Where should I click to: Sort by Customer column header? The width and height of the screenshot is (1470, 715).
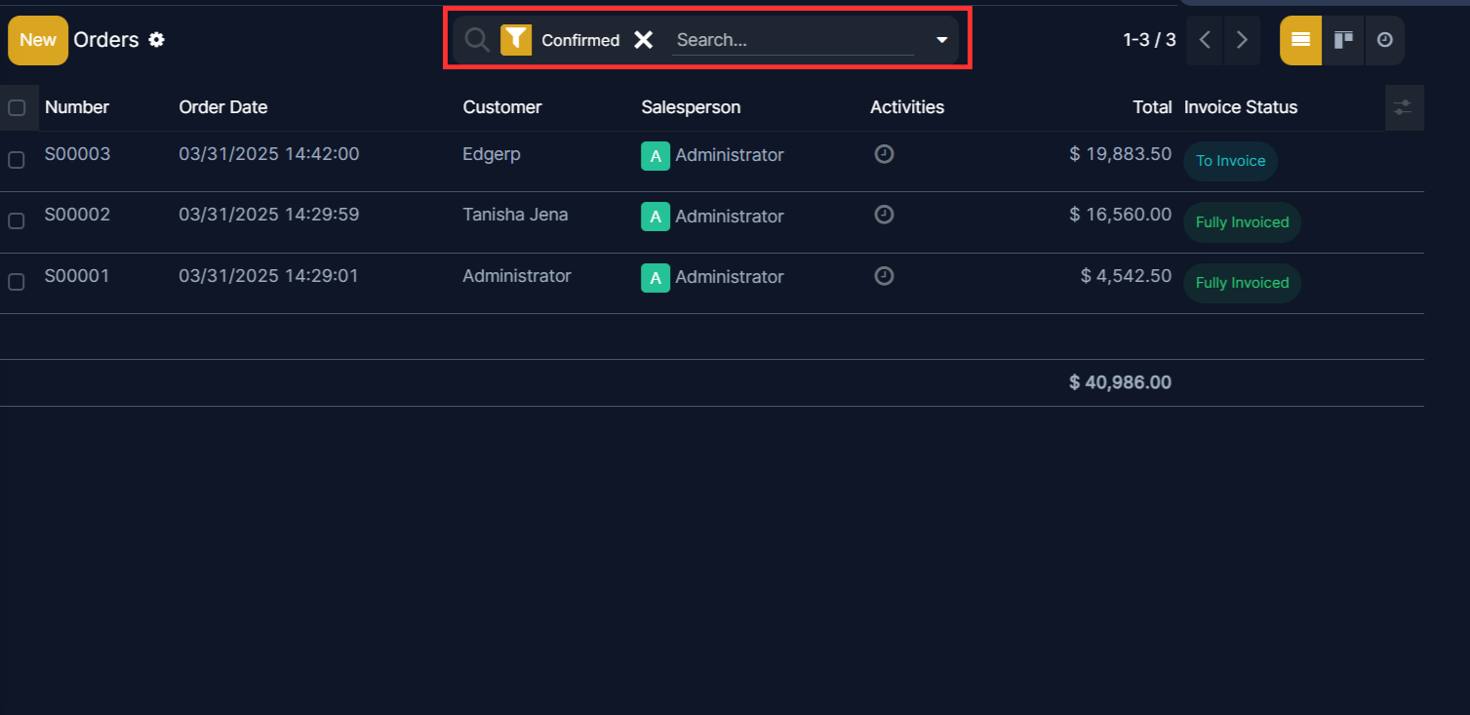tap(502, 107)
